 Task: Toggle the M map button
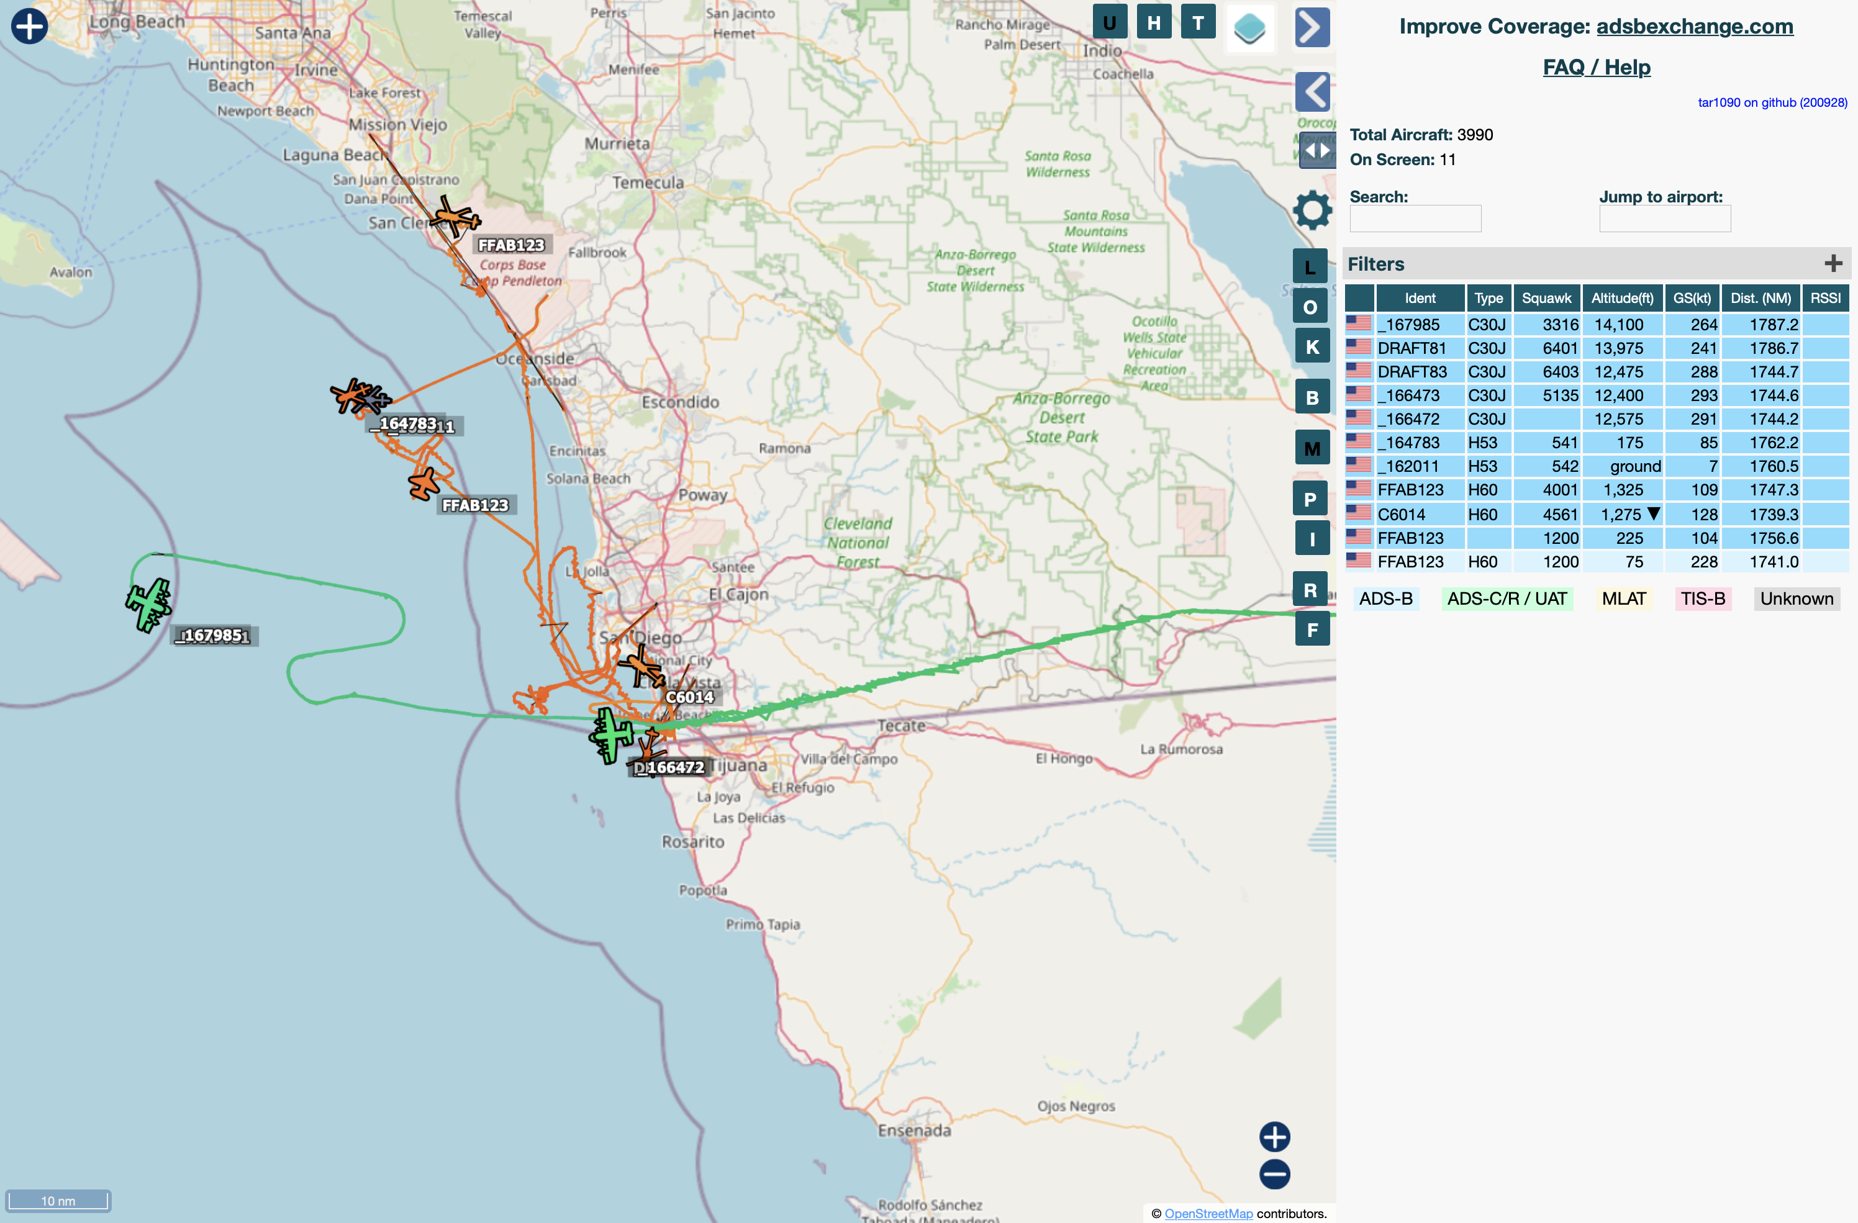pyautogui.click(x=1312, y=448)
